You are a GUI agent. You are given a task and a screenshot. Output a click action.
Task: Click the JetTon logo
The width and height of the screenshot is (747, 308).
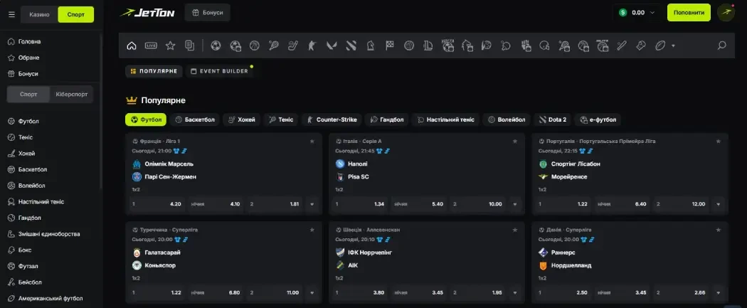(x=148, y=12)
